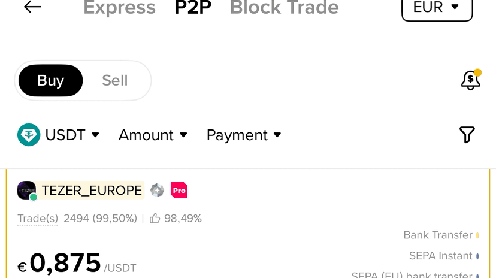Switch to the Block Trade tab
This screenshot has height=278, width=496.
[x=284, y=8]
